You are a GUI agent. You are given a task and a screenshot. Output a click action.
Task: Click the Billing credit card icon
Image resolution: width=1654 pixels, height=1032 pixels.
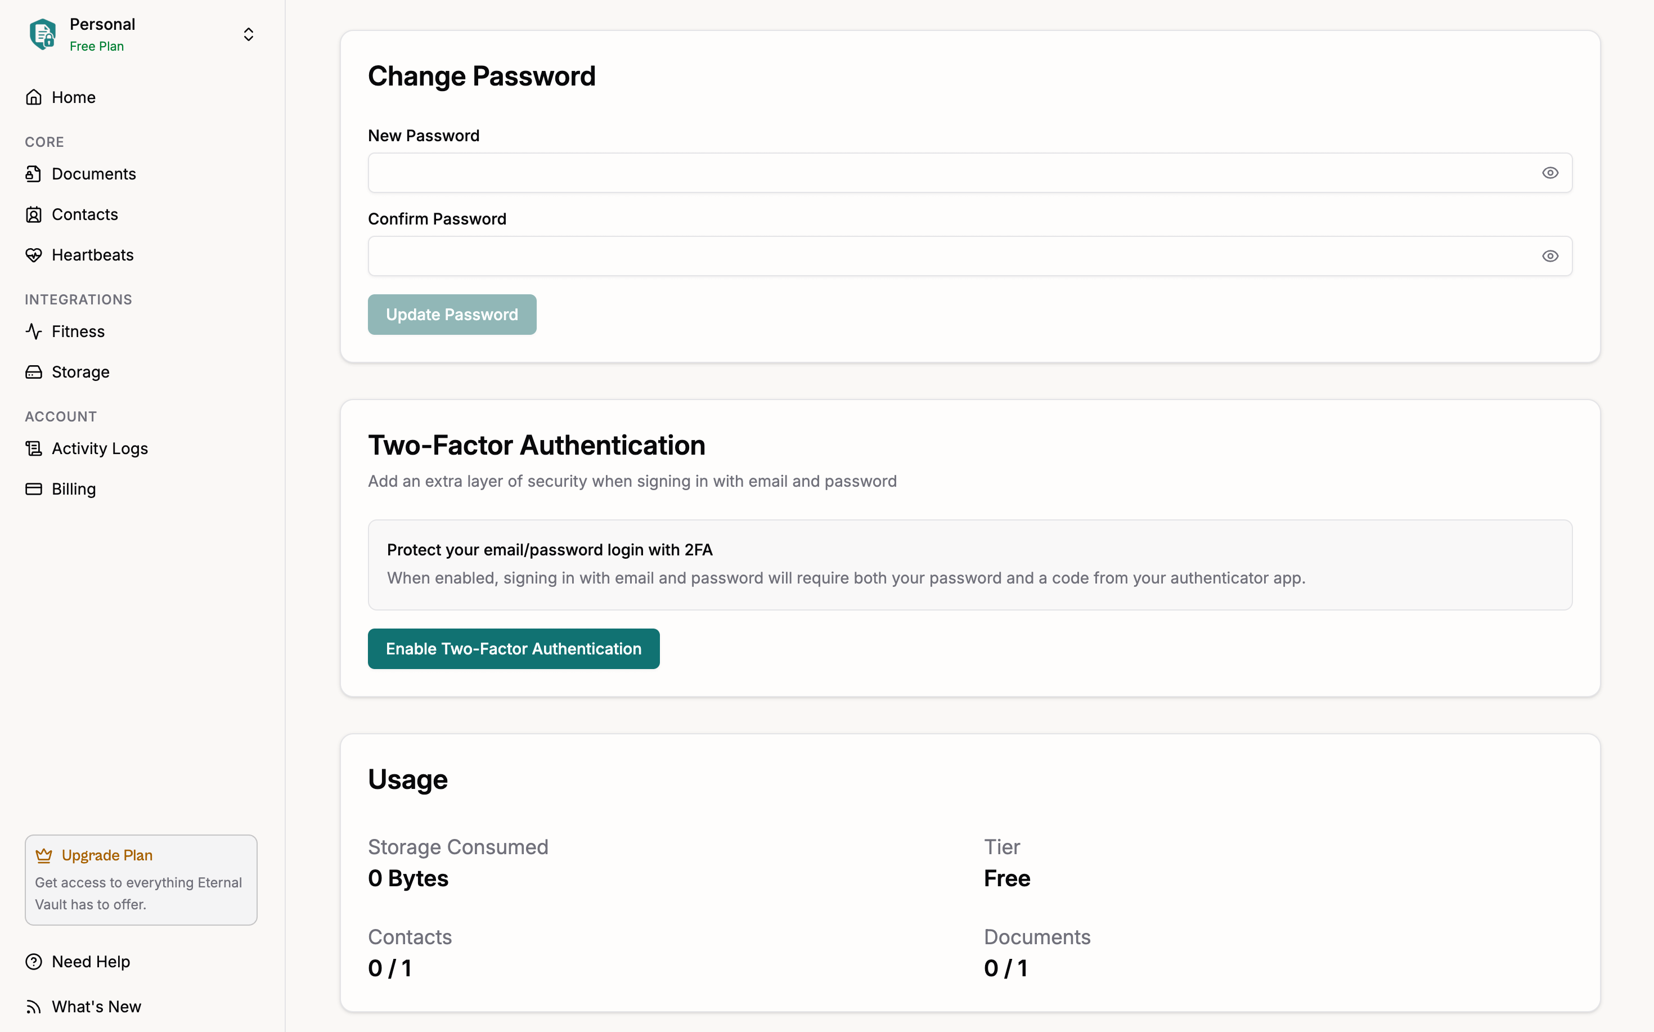[x=33, y=488]
